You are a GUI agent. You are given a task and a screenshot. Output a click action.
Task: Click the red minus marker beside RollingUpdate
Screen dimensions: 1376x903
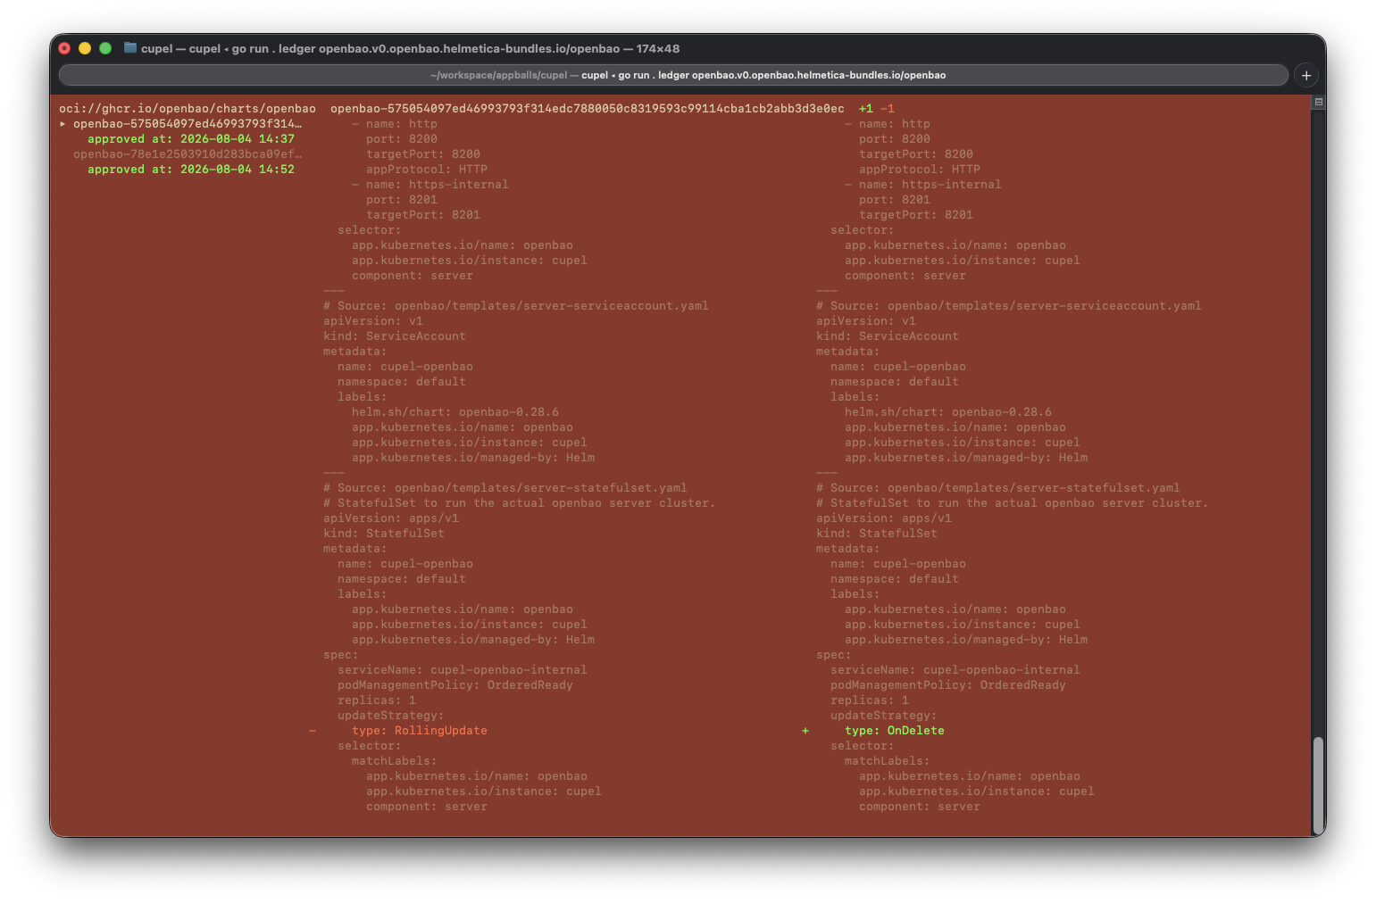click(x=313, y=731)
